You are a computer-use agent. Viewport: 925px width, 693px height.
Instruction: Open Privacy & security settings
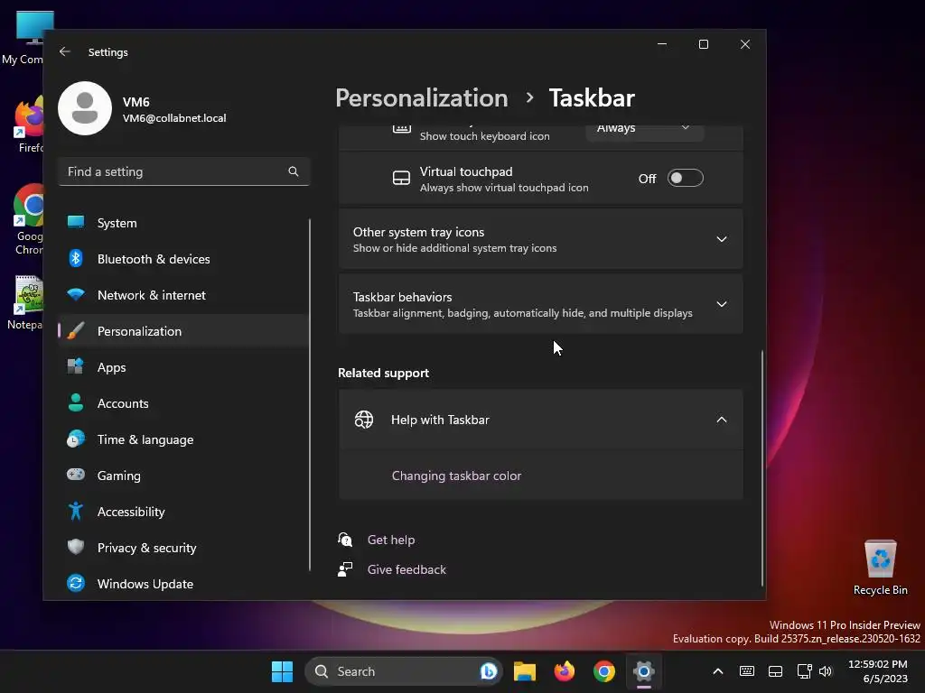[183, 548]
